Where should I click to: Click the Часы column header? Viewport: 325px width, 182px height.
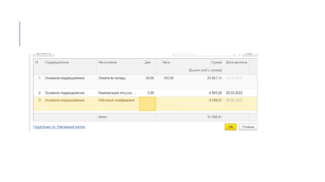point(166,62)
